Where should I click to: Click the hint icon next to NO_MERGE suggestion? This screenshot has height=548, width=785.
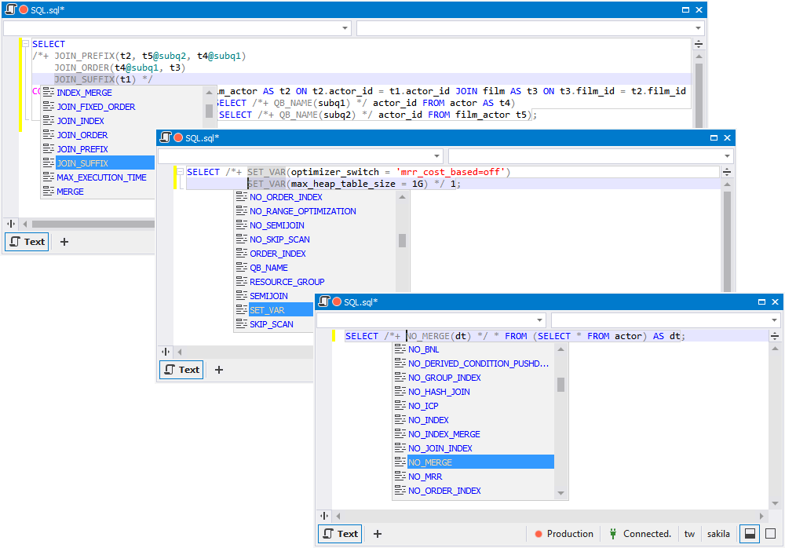coord(400,462)
